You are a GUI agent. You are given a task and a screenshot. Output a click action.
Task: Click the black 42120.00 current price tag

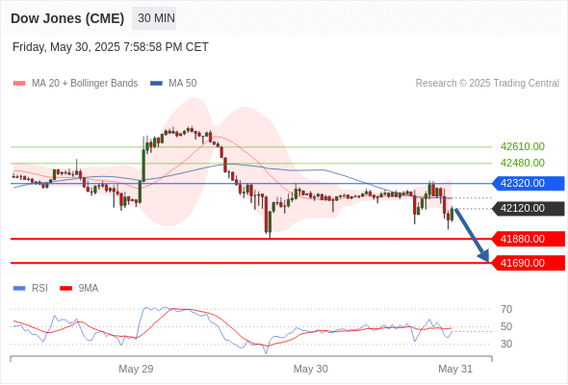pyautogui.click(x=529, y=208)
